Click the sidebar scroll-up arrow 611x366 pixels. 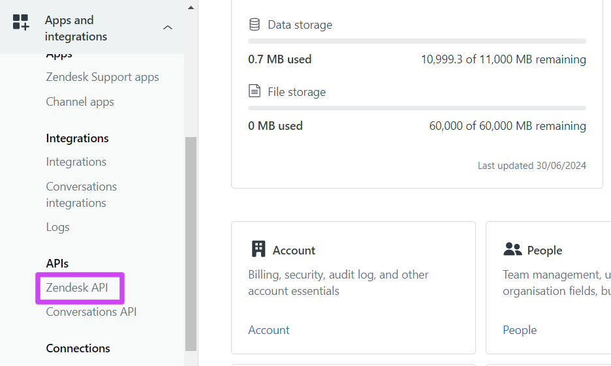click(x=191, y=7)
